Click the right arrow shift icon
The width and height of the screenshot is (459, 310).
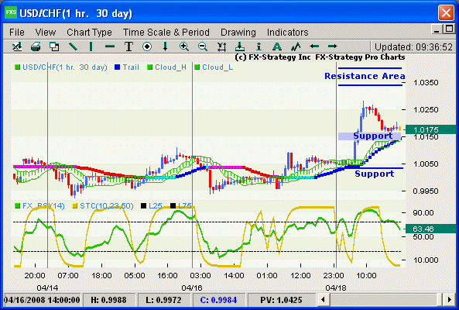tap(333, 46)
